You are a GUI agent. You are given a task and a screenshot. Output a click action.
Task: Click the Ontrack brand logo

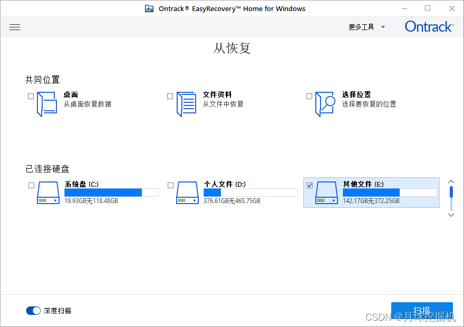[429, 26]
